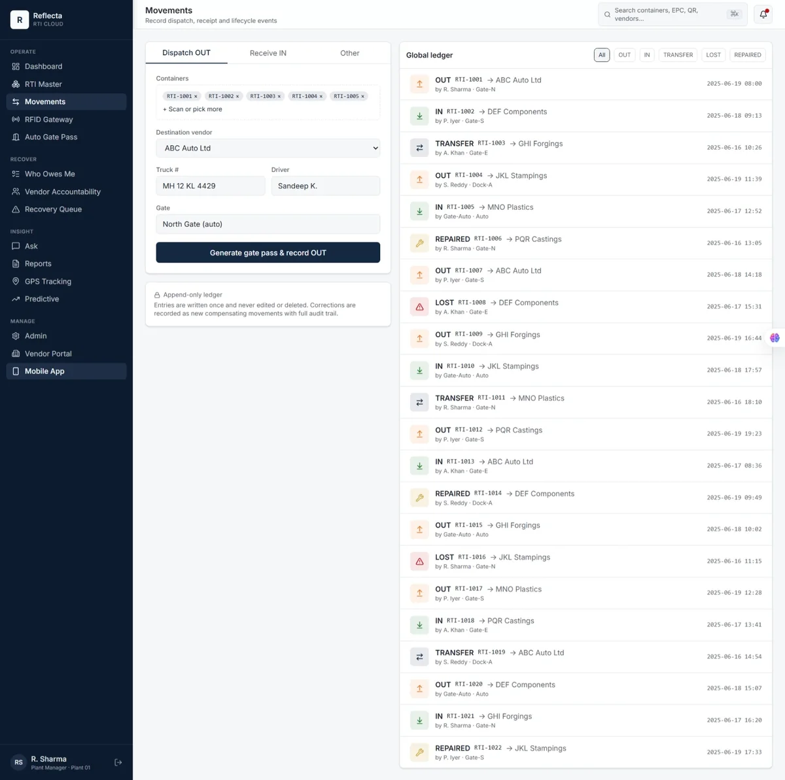Filter ledger by TRANSFER
Screen dimensions: 785x780
click(678, 55)
